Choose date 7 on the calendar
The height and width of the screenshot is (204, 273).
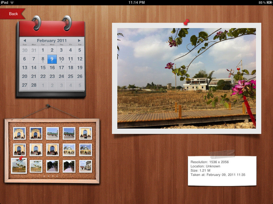coord(34,59)
